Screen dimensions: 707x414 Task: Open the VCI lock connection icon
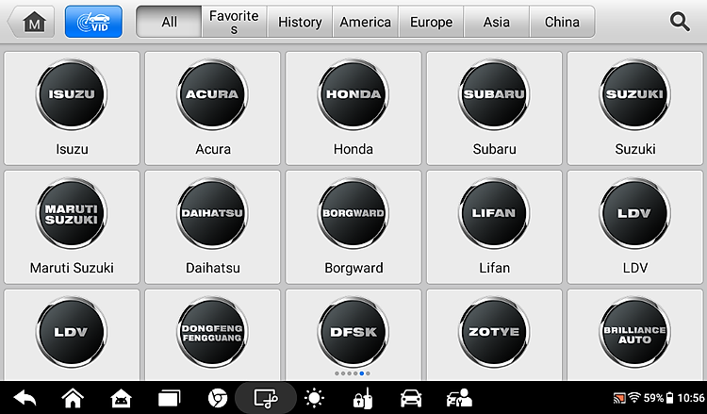(363, 398)
